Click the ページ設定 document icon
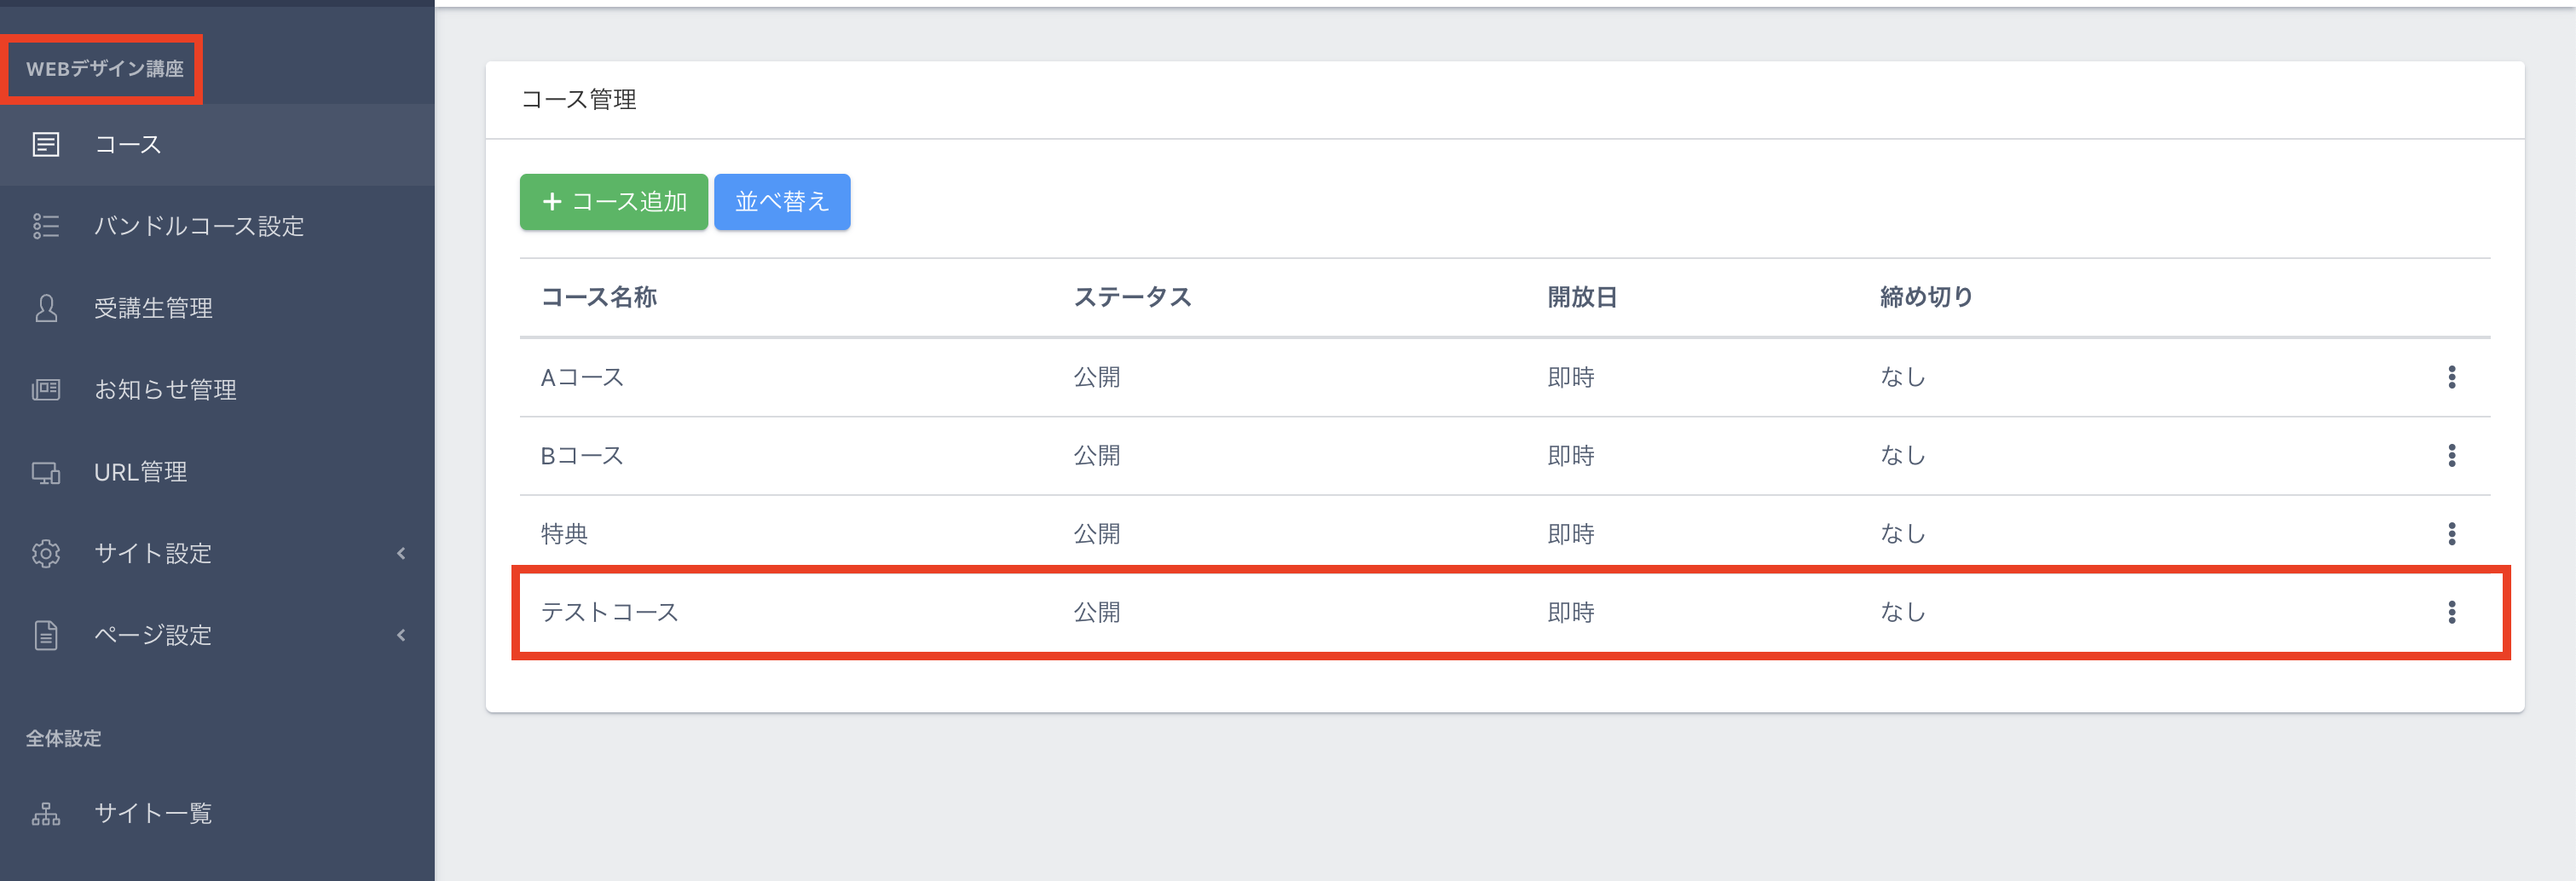The image size is (2576, 881). [x=46, y=635]
